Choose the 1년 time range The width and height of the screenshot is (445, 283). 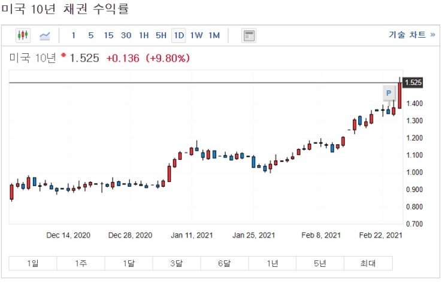click(x=273, y=263)
